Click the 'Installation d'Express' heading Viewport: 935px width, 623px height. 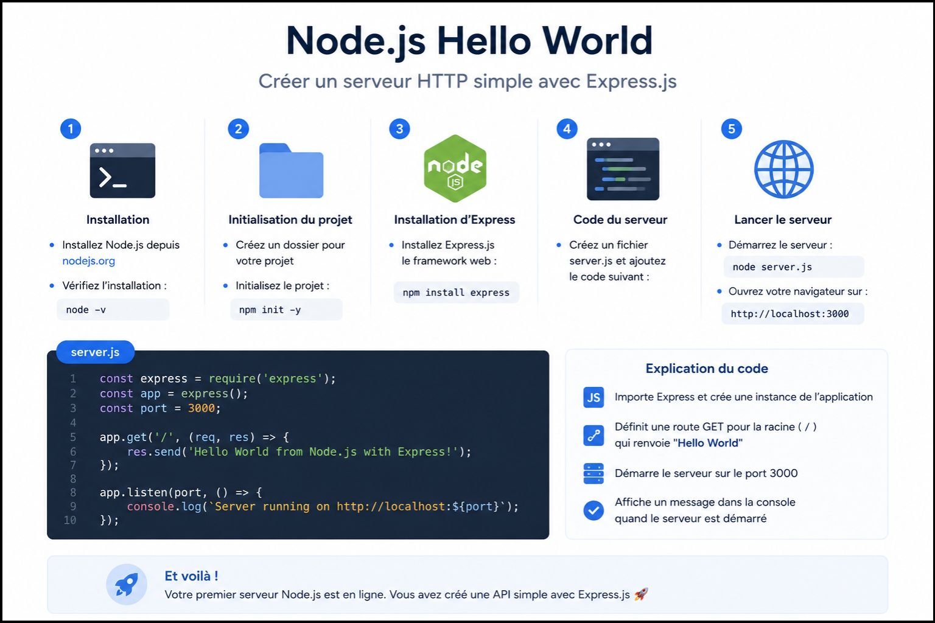(x=455, y=220)
